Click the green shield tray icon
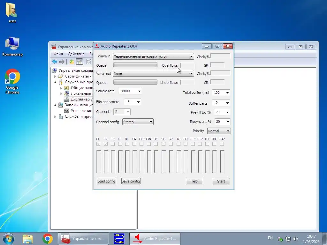Viewport: 327px width, 245px height. 280,239
